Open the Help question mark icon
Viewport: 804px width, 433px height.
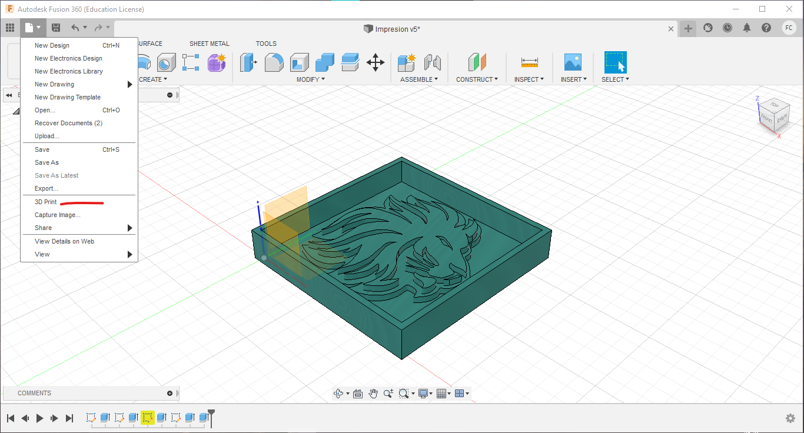coord(766,28)
